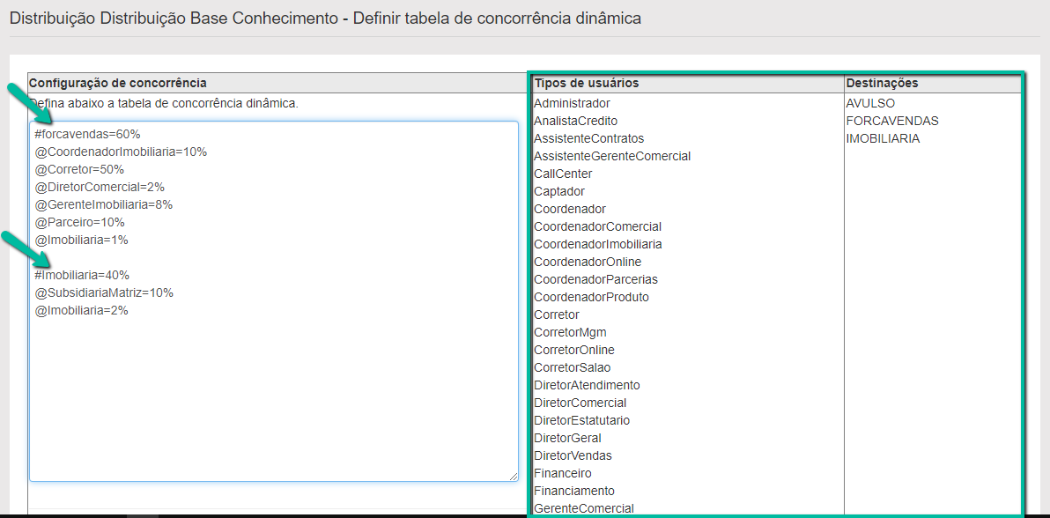Image resolution: width=1050 pixels, height=518 pixels.
Task: Select Administrador in user types list
Action: click(x=572, y=103)
